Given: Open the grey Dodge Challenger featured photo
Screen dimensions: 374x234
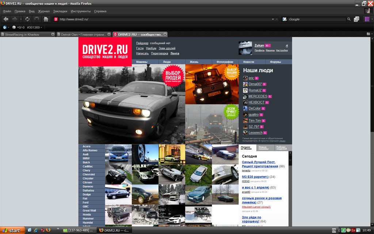Looking at the screenshot, I should (x=132, y=104).
